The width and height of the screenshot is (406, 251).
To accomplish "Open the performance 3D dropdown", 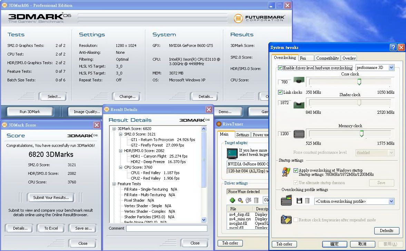I will click(391, 68).
